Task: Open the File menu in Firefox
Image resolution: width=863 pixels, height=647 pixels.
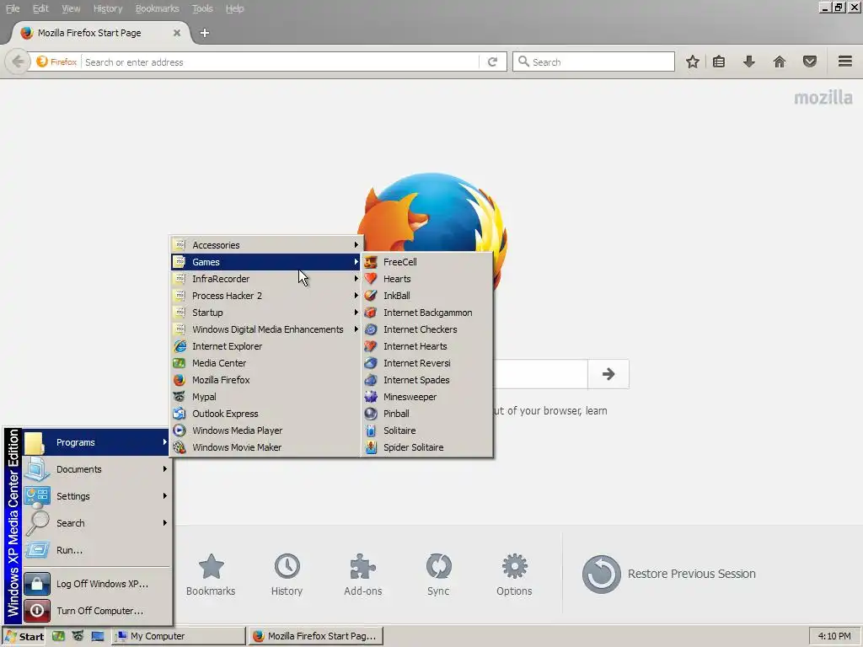Action: 13,8
